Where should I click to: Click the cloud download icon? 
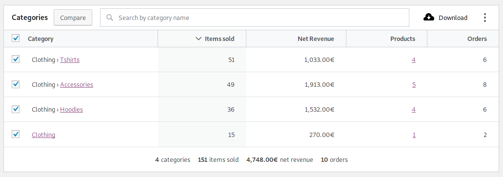pos(428,18)
